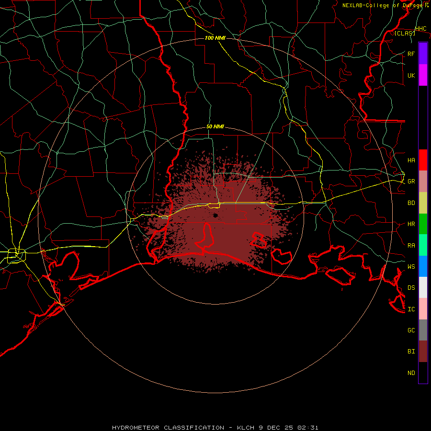The image size is (431, 431).
Task: Click the UK legend label
Action: pyautogui.click(x=411, y=75)
